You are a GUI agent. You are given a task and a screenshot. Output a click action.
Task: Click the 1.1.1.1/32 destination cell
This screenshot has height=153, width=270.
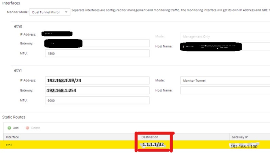(153, 145)
